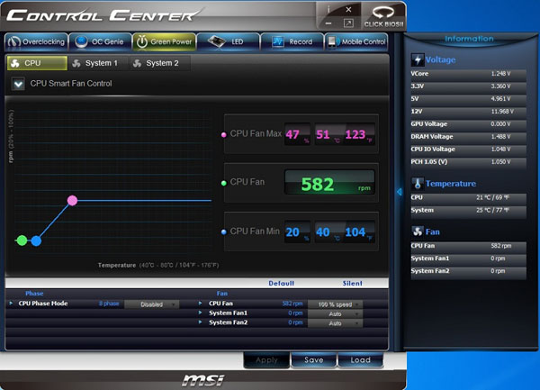Screen dimensions: 540x390
Task: Click the DRAM Voltage 1.488 V row
Action: pos(468,137)
